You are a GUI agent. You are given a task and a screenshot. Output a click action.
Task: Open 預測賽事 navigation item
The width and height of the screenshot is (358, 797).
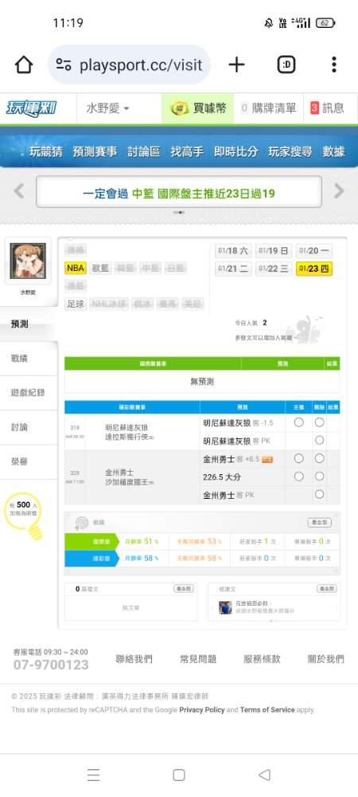tap(95, 151)
